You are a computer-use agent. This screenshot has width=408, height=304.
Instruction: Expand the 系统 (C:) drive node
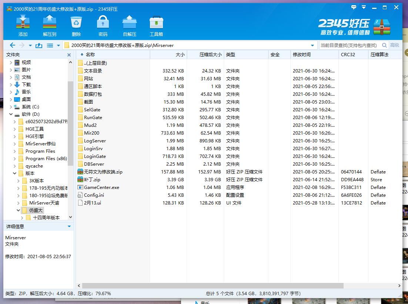pyautogui.click(x=11, y=107)
